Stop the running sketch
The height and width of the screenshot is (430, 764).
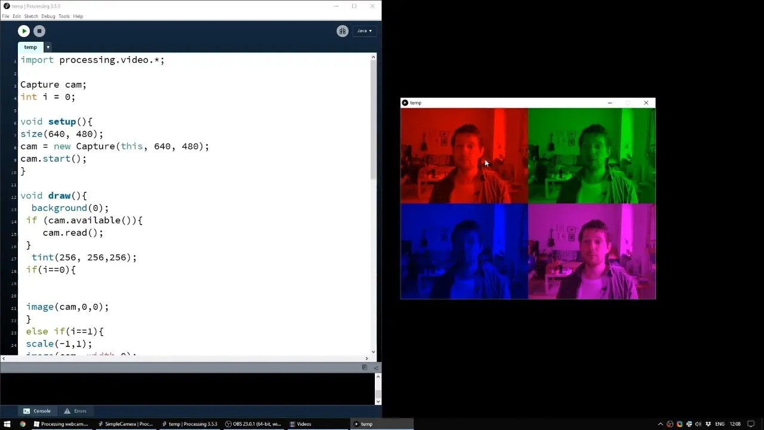point(39,31)
